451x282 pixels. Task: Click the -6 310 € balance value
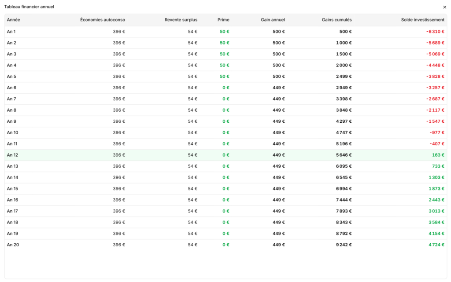(x=435, y=32)
